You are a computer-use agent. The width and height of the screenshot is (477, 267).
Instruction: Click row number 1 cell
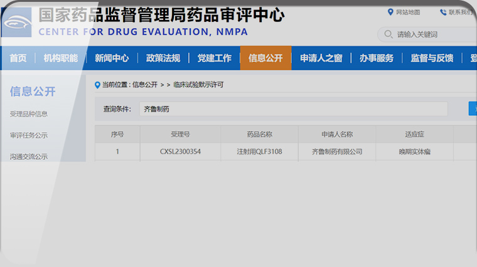click(x=117, y=152)
